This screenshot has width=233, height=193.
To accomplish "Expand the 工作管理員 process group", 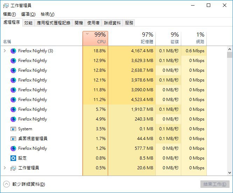I will point(5,168).
